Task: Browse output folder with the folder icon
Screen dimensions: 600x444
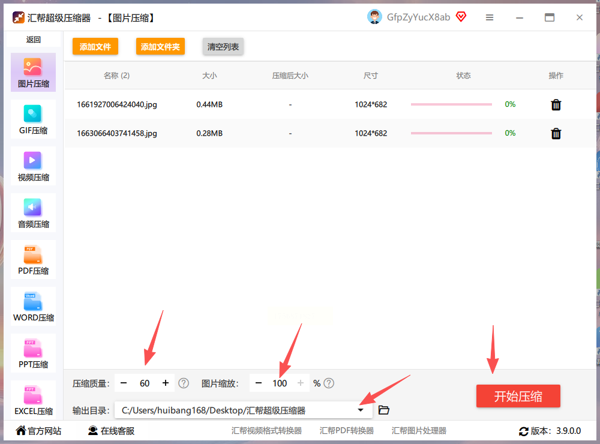Action: point(384,410)
